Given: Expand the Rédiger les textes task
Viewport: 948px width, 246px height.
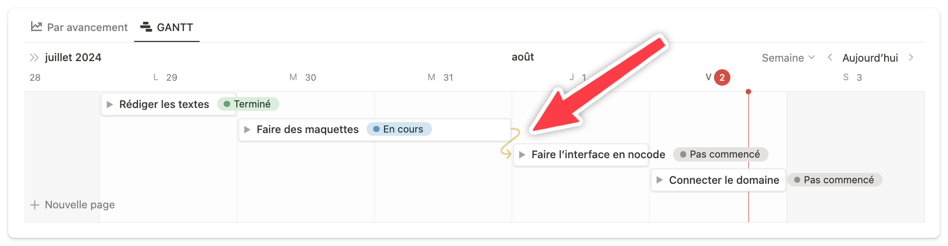Looking at the screenshot, I should (110, 104).
